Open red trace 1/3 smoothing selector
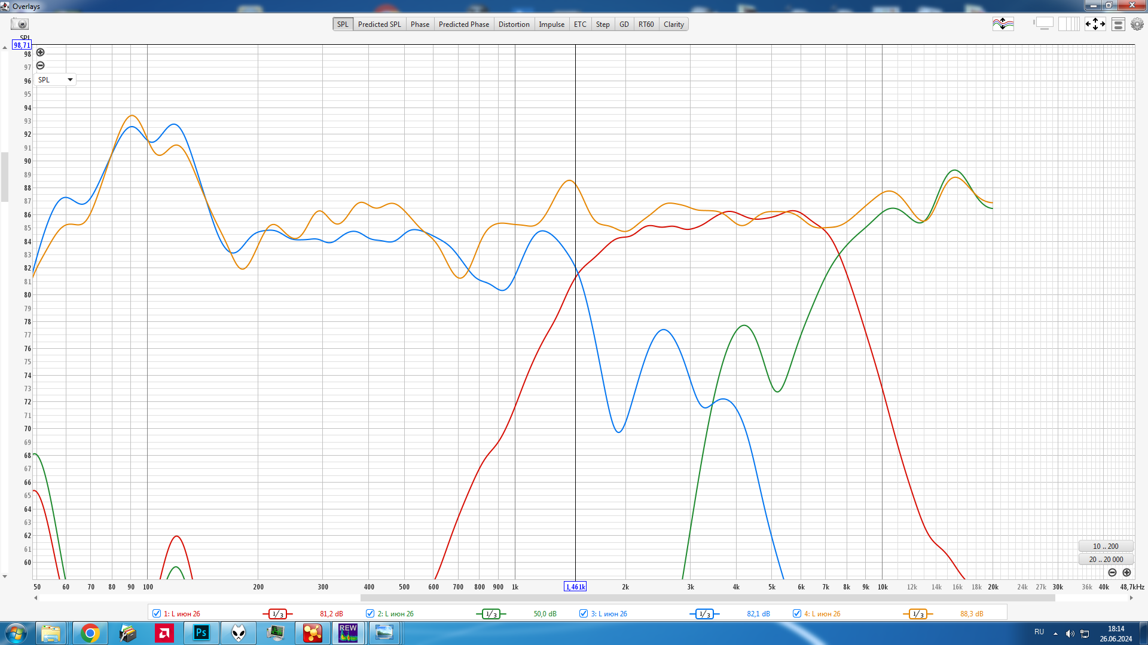This screenshot has width=1148, height=645. [277, 614]
